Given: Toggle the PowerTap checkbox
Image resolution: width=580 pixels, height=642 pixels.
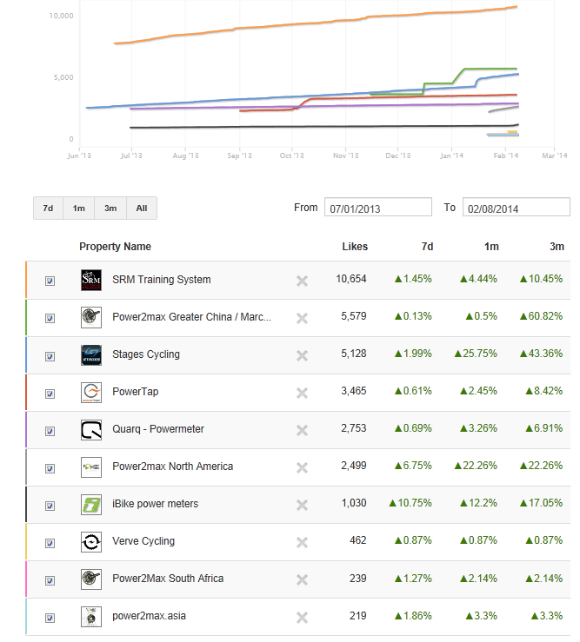Looking at the screenshot, I should pos(50,394).
